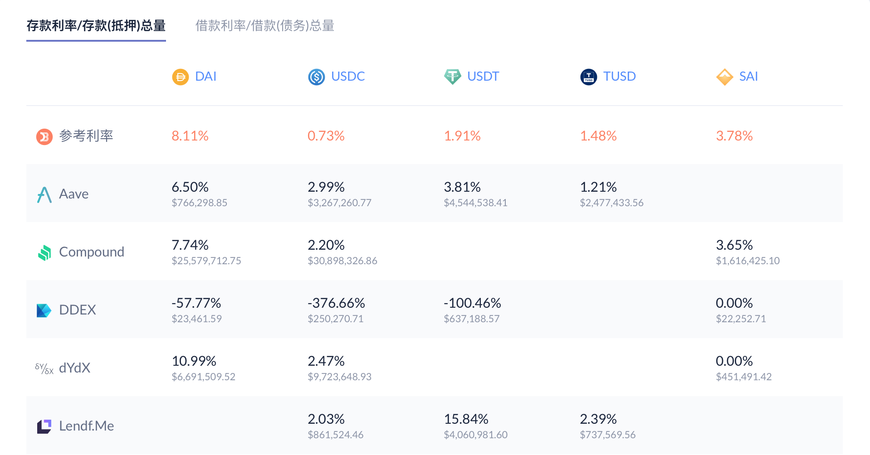Select the 存款利率/存款(抵押)总量 tab

click(96, 26)
